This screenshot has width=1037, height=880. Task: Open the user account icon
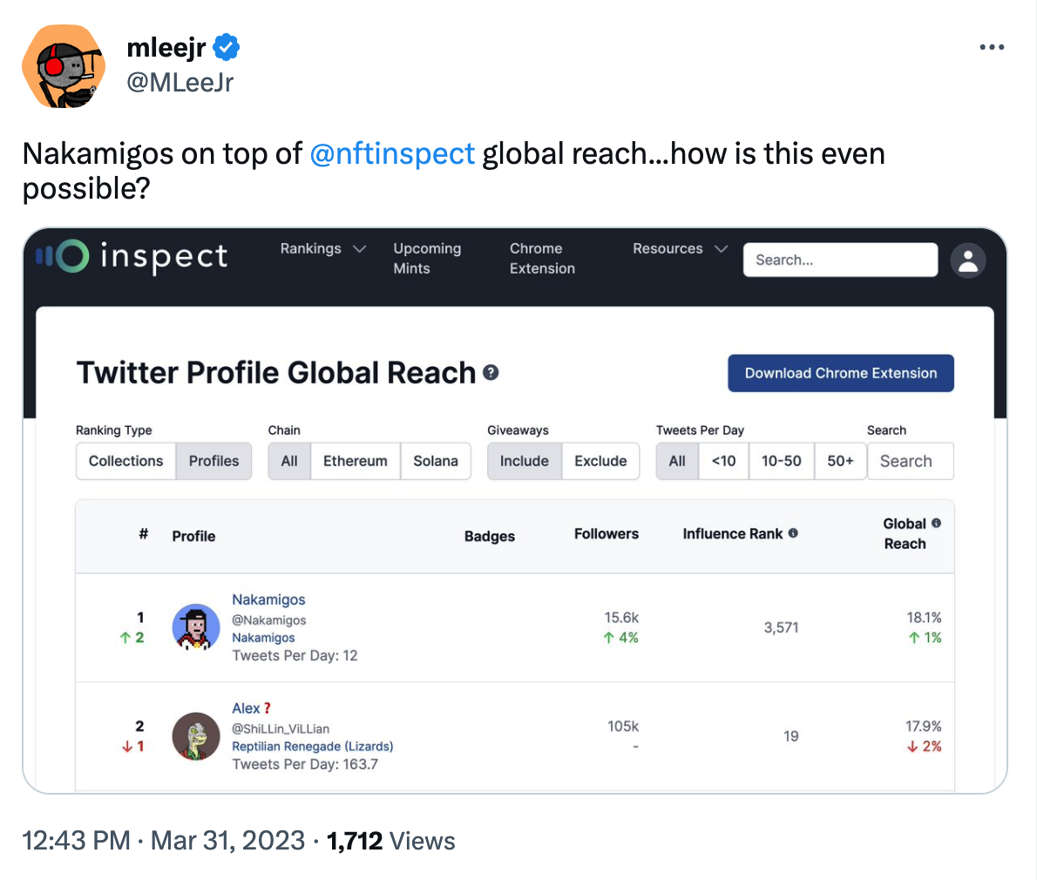coord(967,260)
